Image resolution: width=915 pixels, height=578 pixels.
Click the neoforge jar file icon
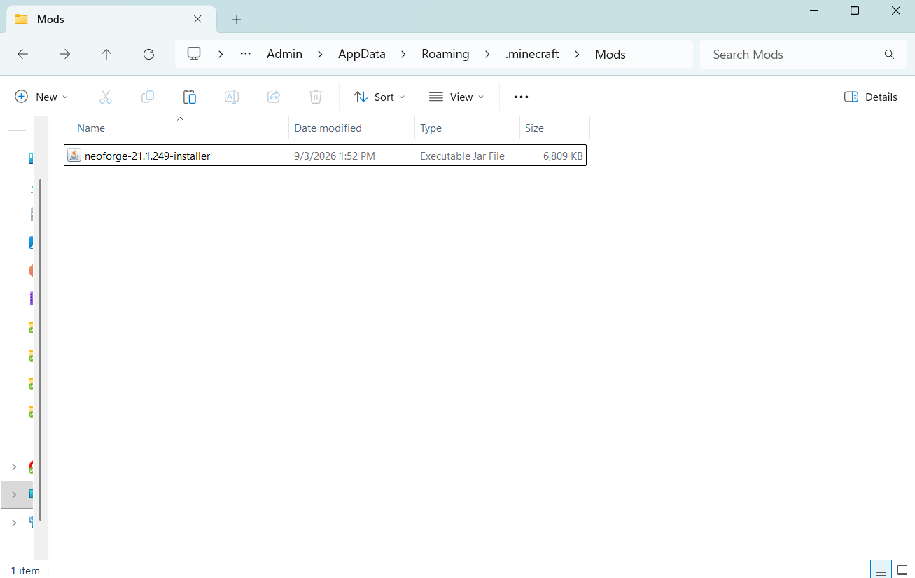tap(74, 156)
